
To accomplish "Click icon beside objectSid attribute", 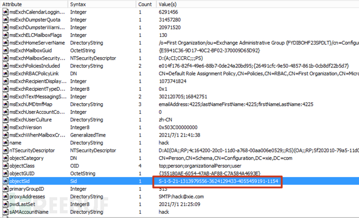I will click(x=6, y=181).
